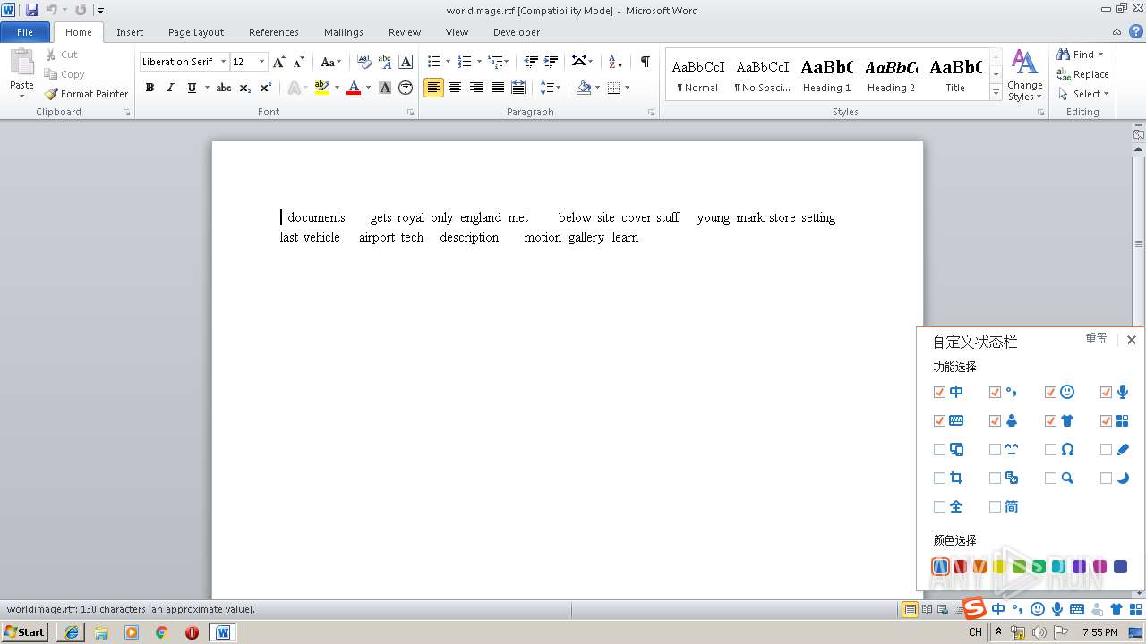Open the Windows Start button
1146x644 pixels.
pos(25,631)
